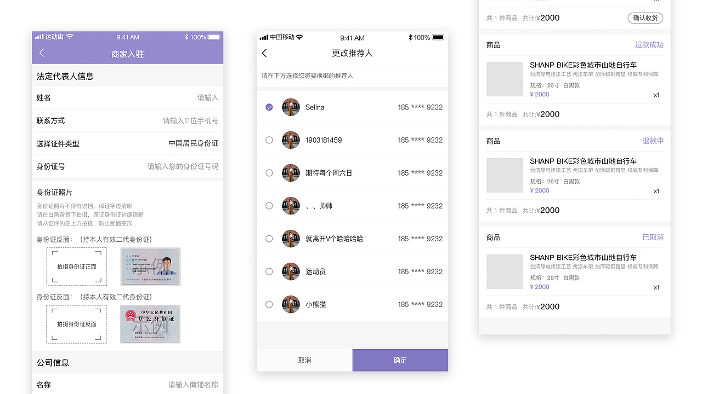Click the Bluetooth icon in 更改推荐人 status bar
The image size is (702, 394).
(x=410, y=37)
